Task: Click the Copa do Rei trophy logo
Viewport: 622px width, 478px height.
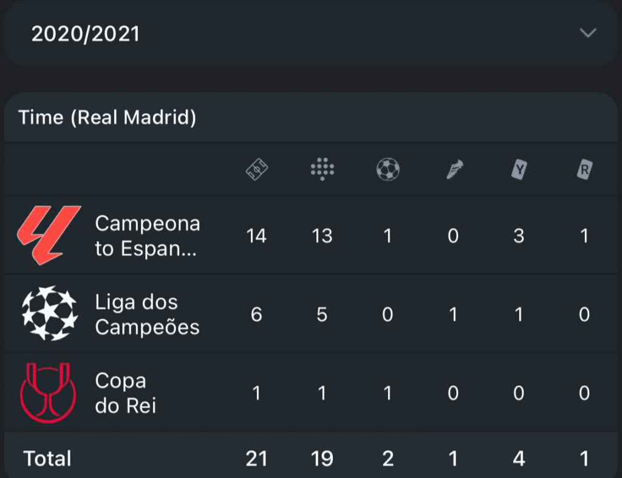Action: pos(47,392)
